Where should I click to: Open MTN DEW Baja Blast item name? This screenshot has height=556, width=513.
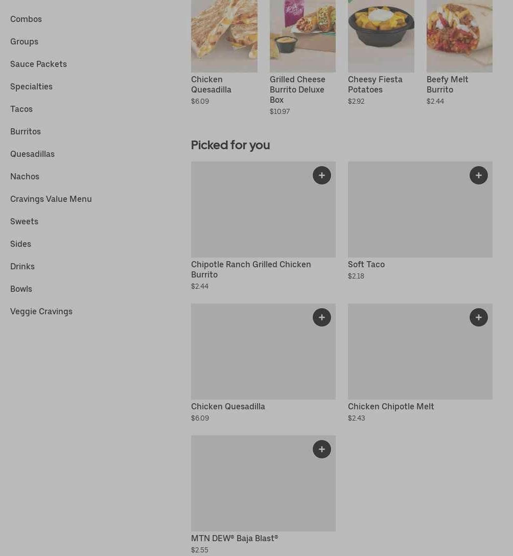[x=235, y=538]
